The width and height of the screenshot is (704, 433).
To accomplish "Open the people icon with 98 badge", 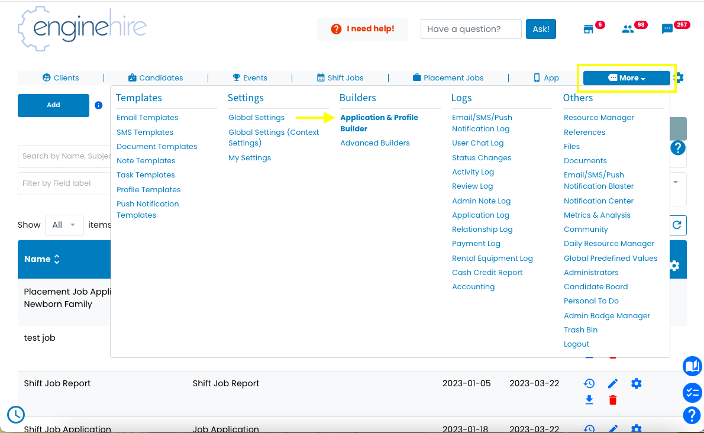I will point(627,29).
